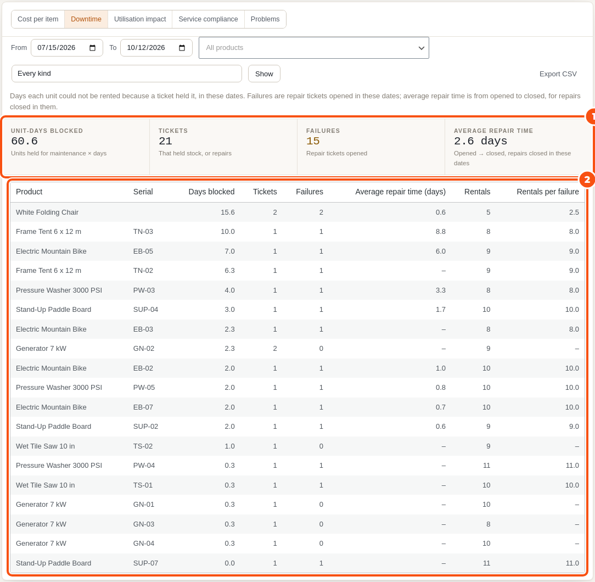The image size is (595, 582).
Task: Click the Rentals per failure header
Action: tap(548, 192)
